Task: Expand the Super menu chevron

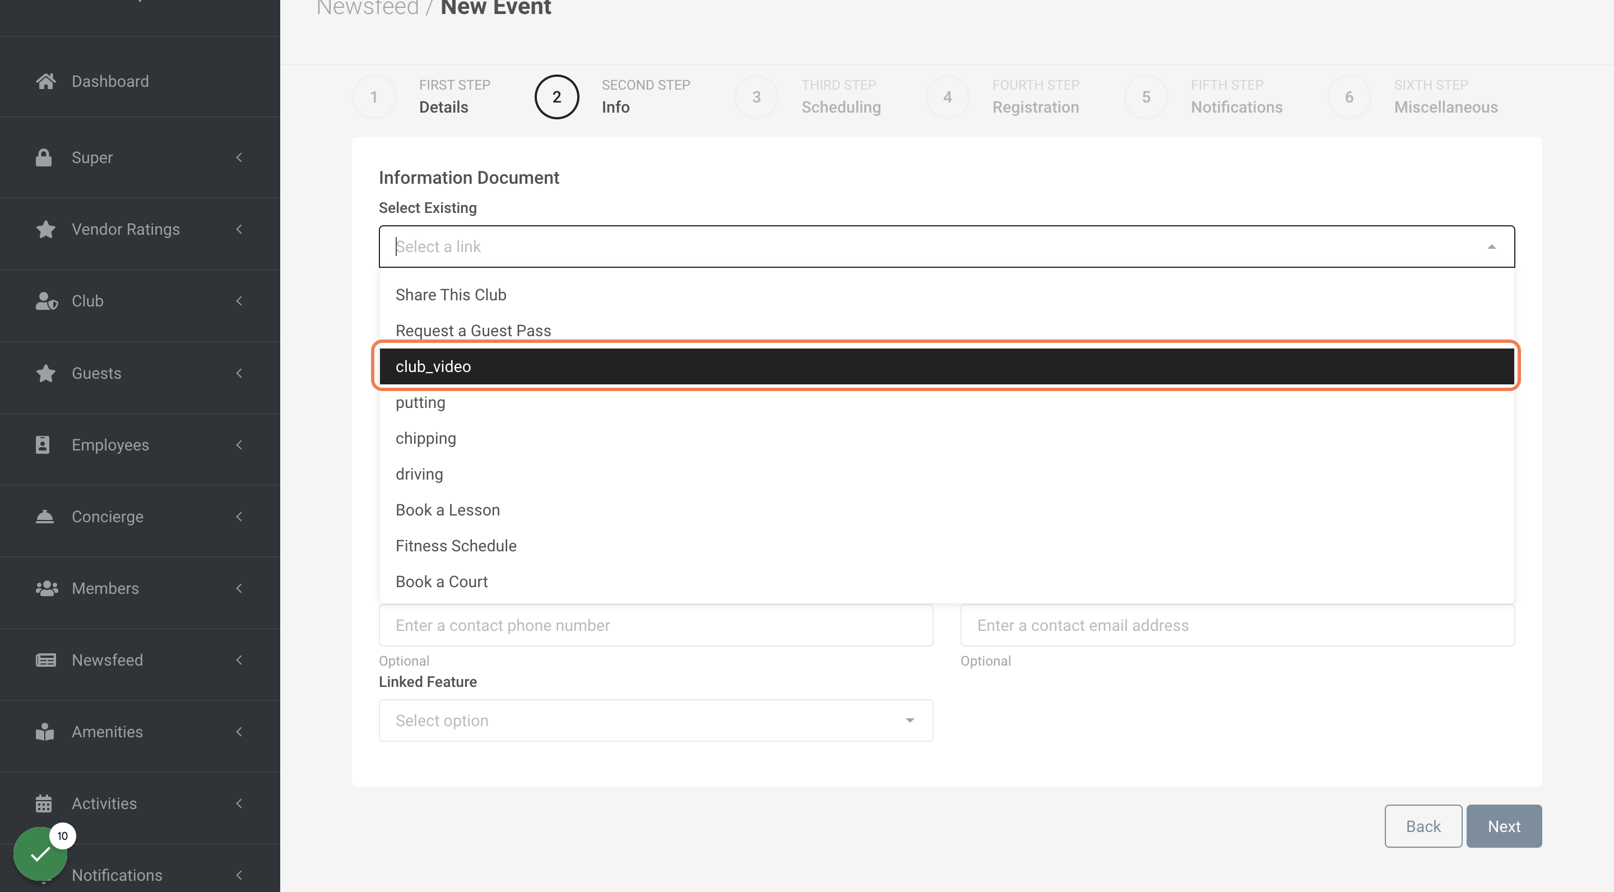Action: [239, 157]
